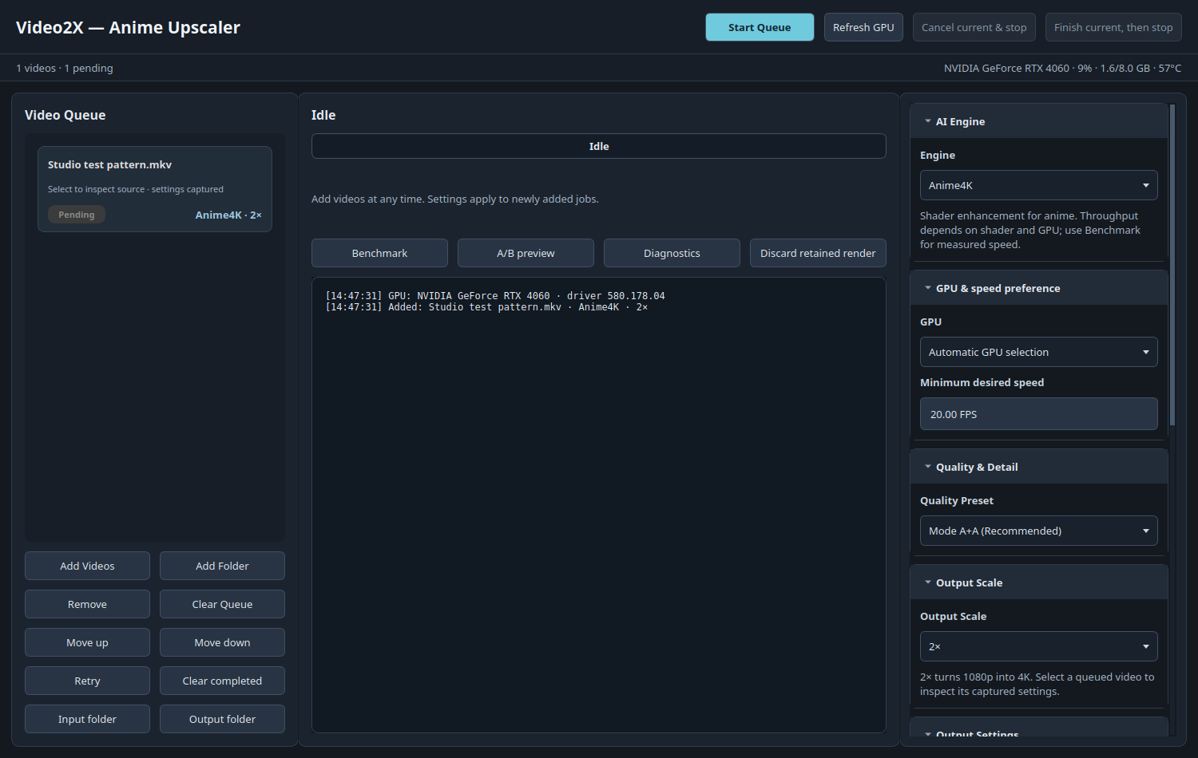
Task: Click the GPU driver log line
Action: pyautogui.click(x=495, y=296)
